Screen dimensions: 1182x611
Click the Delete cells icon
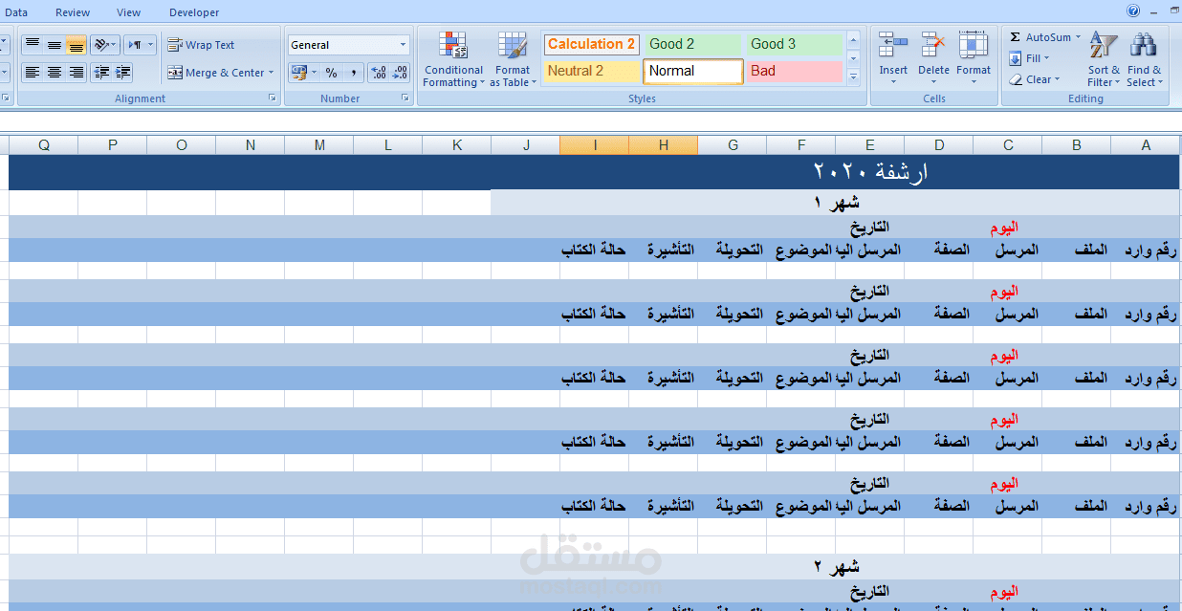(933, 45)
